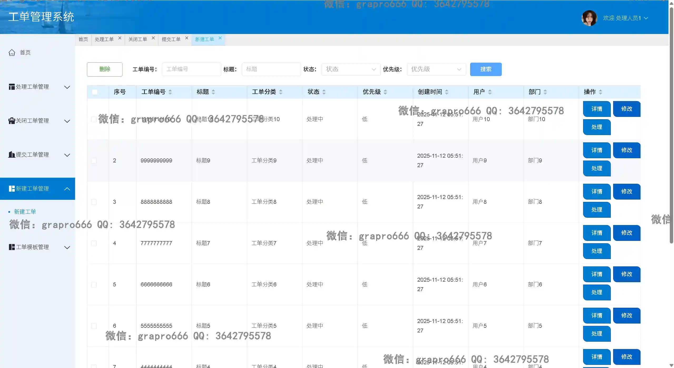
Task: Switch to the 关闭工单 tab
Action: 138,39
